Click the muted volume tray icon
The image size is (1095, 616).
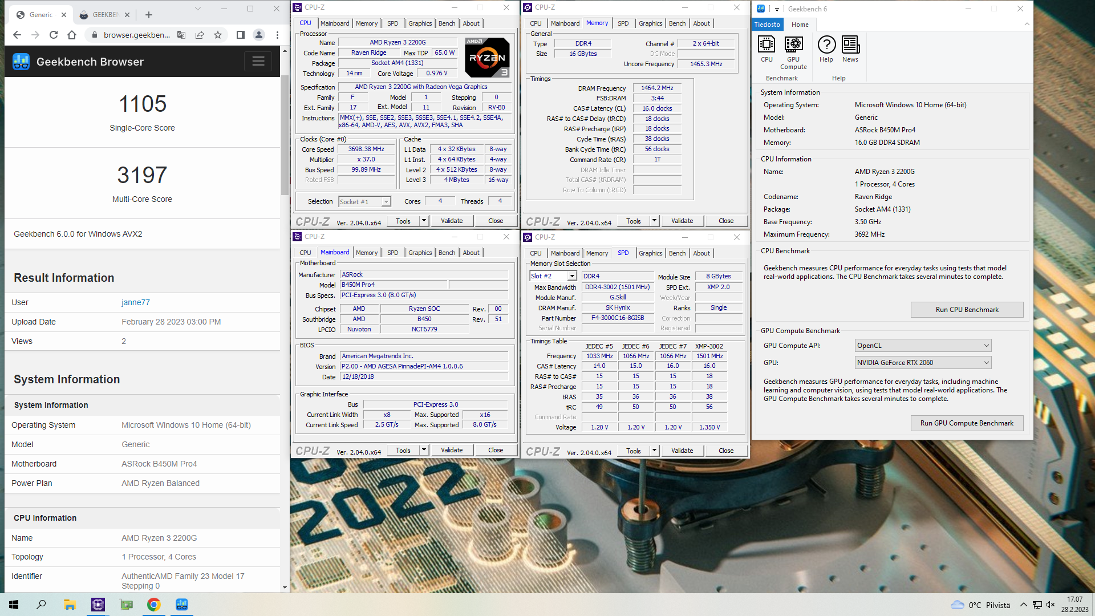[x=1051, y=605]
